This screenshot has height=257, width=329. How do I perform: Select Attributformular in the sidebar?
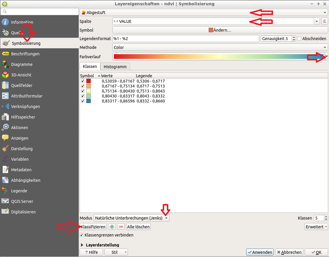tap(27, 96)
